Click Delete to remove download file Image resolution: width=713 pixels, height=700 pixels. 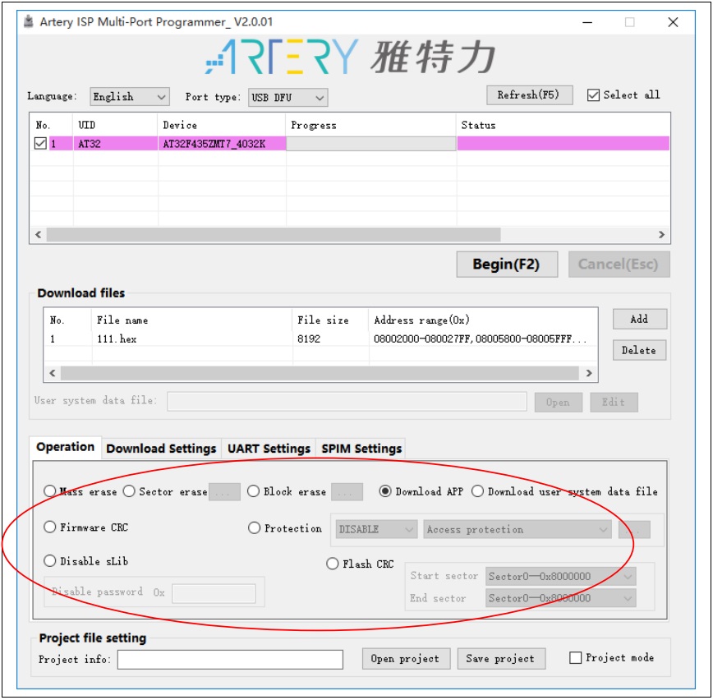tap(639, 350)
